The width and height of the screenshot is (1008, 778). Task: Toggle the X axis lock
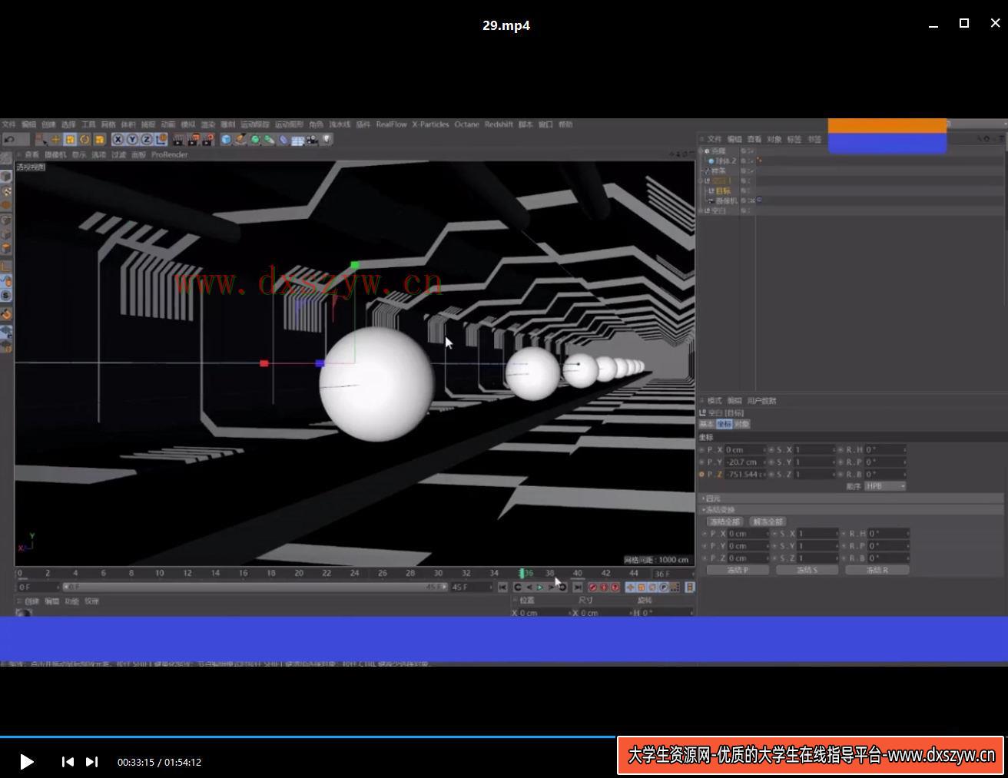click(x=118, y=139)
